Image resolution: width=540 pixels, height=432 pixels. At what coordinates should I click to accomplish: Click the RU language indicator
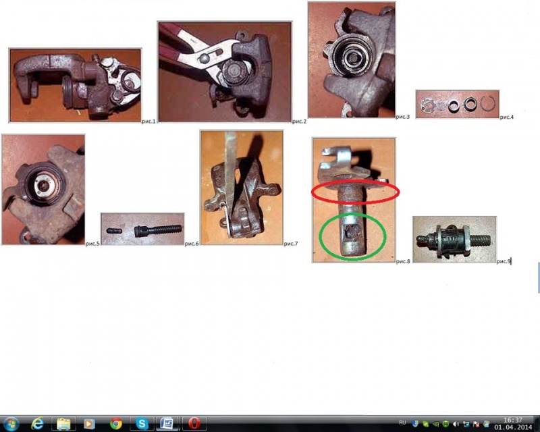403,423
